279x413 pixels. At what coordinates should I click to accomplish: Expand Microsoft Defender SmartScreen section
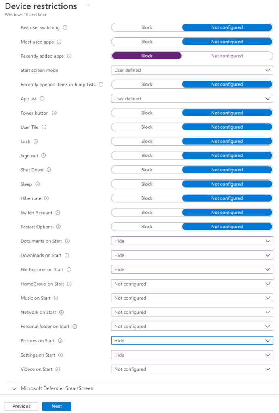pyautogui.click(x=53, y=388)
